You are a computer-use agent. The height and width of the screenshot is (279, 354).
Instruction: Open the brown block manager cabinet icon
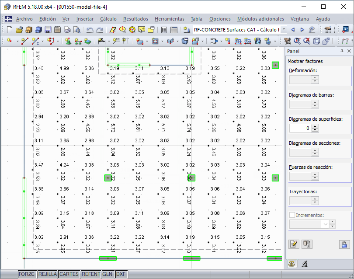pyautogui.click(x=29, y=30)
